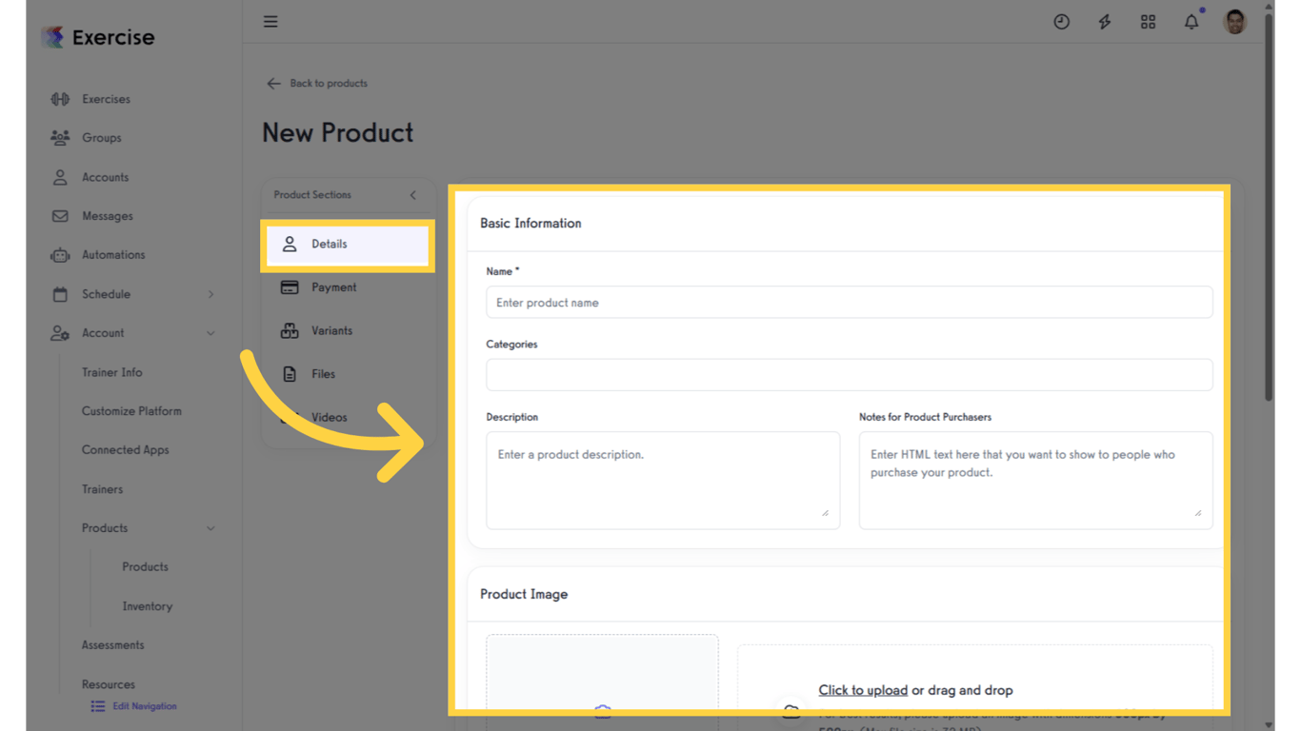Viewport: 1301px width, 731px height.
Task: Select the Payment card icon
Action: pyautogui.click(x=290, y=286)
